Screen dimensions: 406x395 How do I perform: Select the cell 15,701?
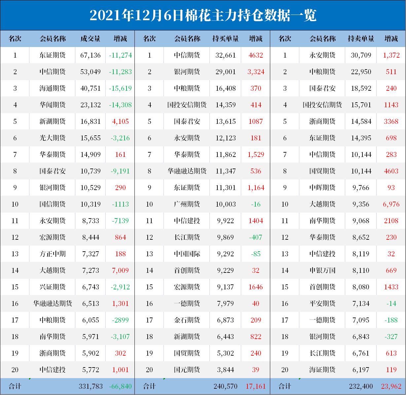coord(361,105)
